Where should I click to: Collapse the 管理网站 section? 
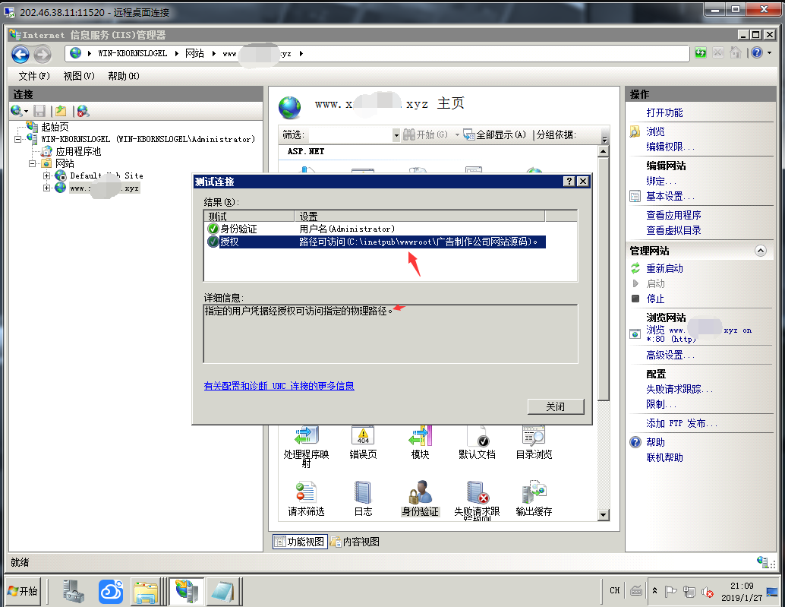click(760, 251)
